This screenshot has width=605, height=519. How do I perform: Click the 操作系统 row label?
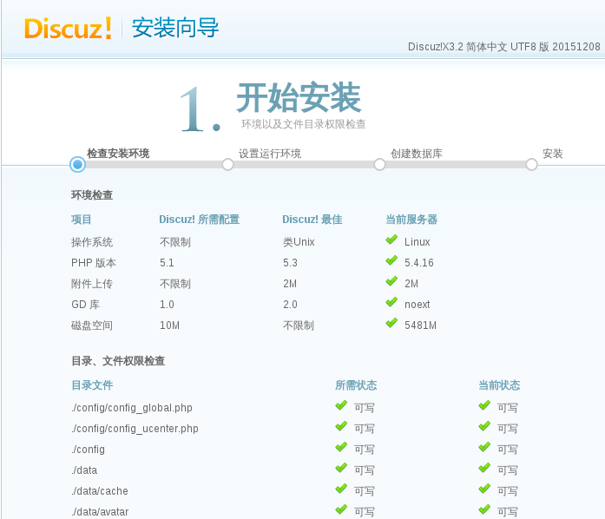point(92,242)
